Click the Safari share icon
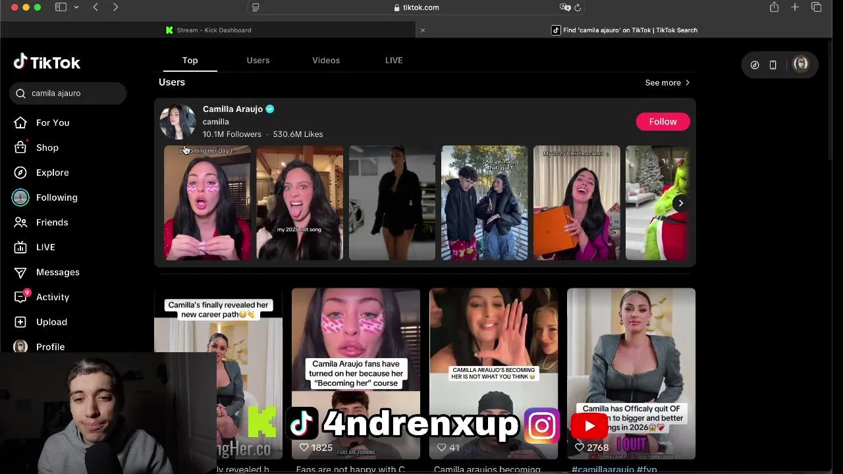This screenshot has height=474, width=843. point(774,7)
